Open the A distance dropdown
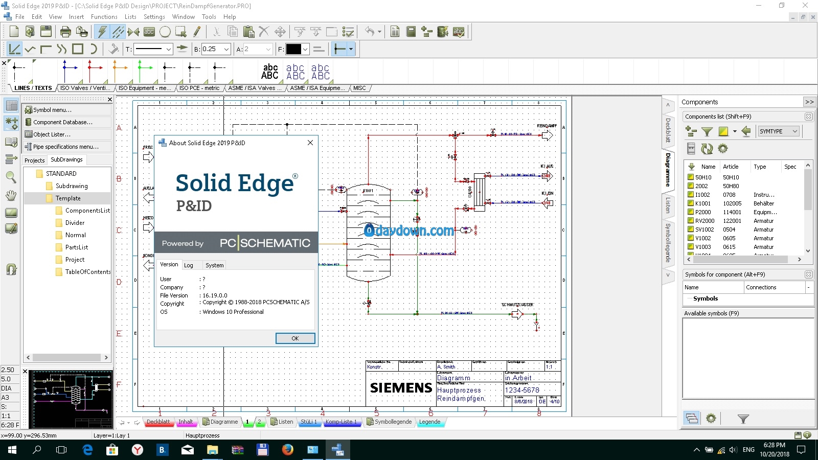Image resolution: width=818 pixels, height=460 pixels. [268, 49]
